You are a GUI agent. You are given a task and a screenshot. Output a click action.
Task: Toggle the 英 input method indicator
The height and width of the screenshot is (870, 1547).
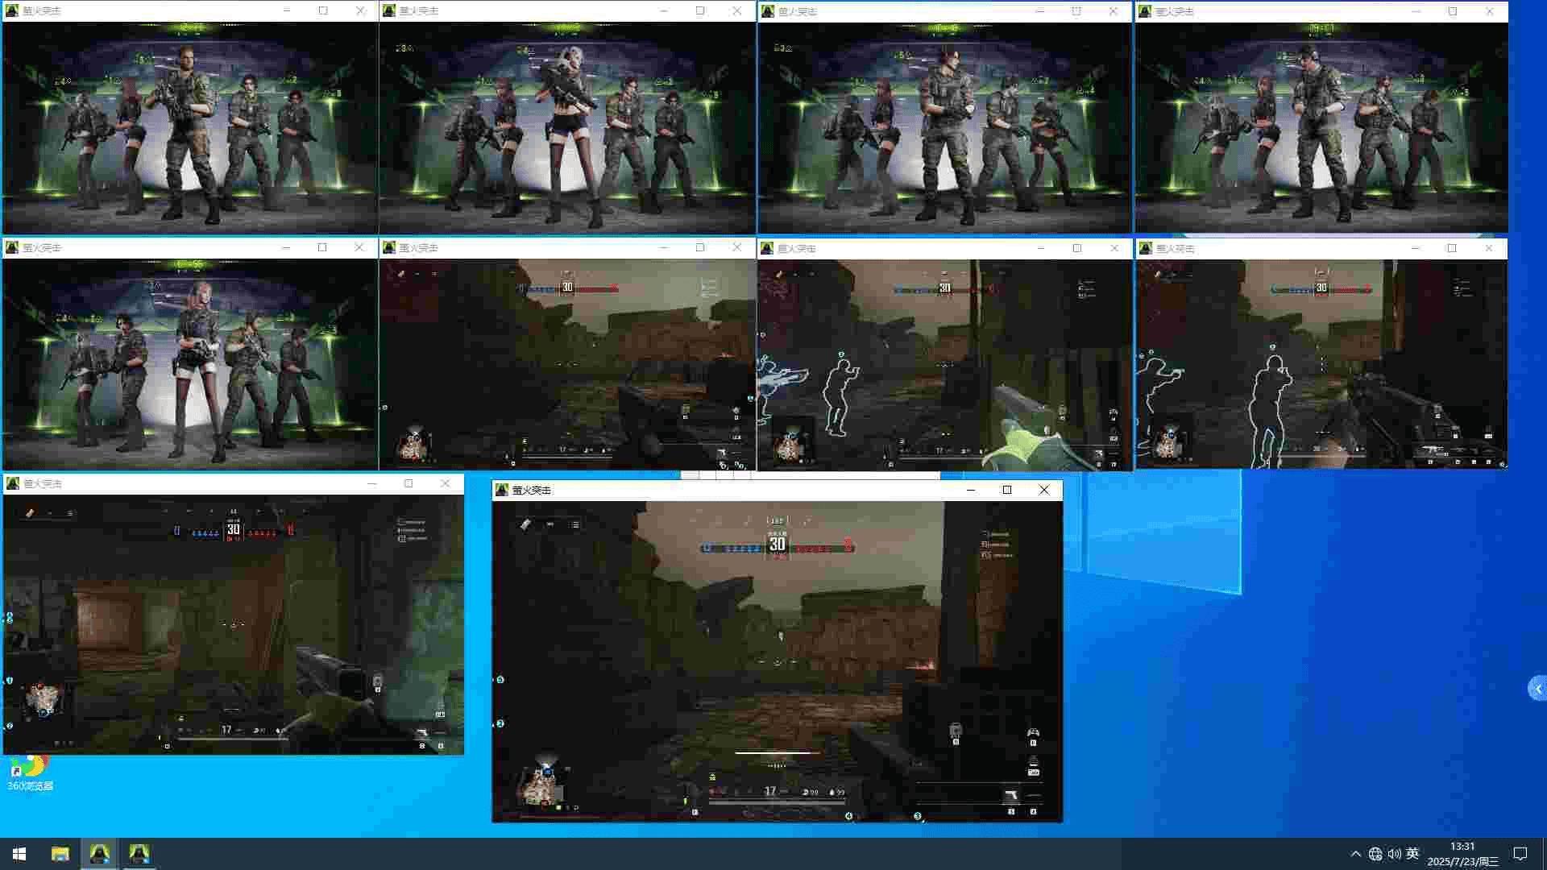1412,854
